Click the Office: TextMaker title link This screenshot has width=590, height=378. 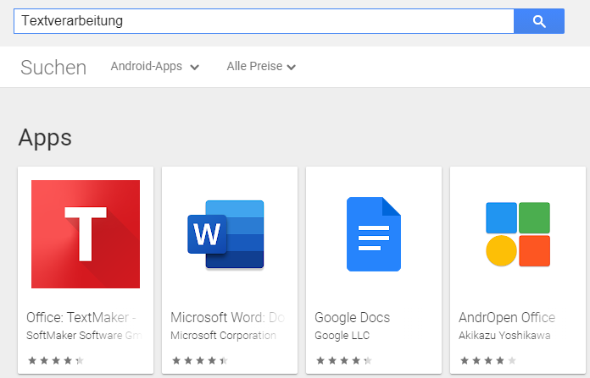click(x=81, y=318)
